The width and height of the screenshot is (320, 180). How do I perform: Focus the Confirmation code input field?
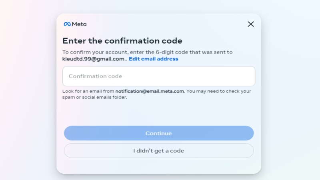159,76
